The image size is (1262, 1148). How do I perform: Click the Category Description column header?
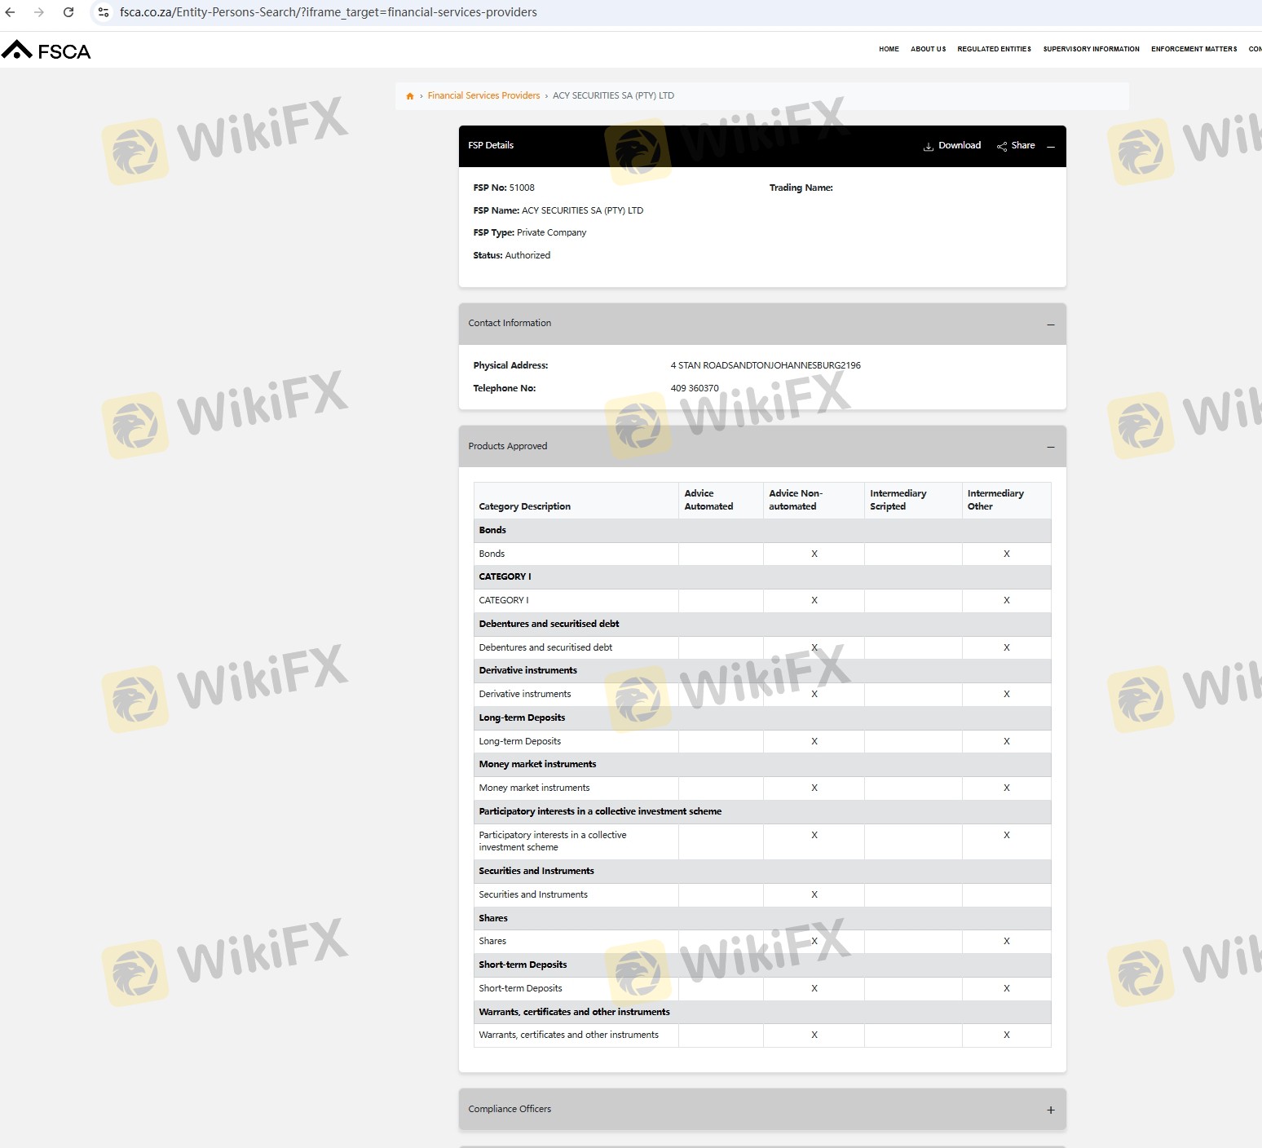click(x=524, y=506)
